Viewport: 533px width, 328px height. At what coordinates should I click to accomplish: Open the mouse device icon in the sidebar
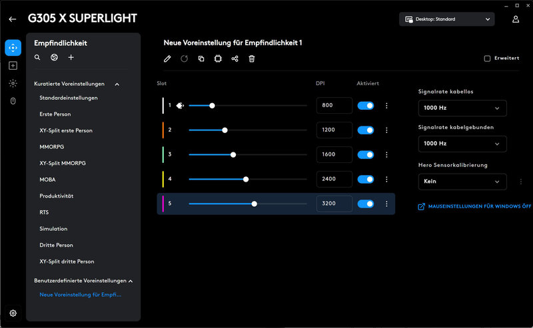click(13, 101)
